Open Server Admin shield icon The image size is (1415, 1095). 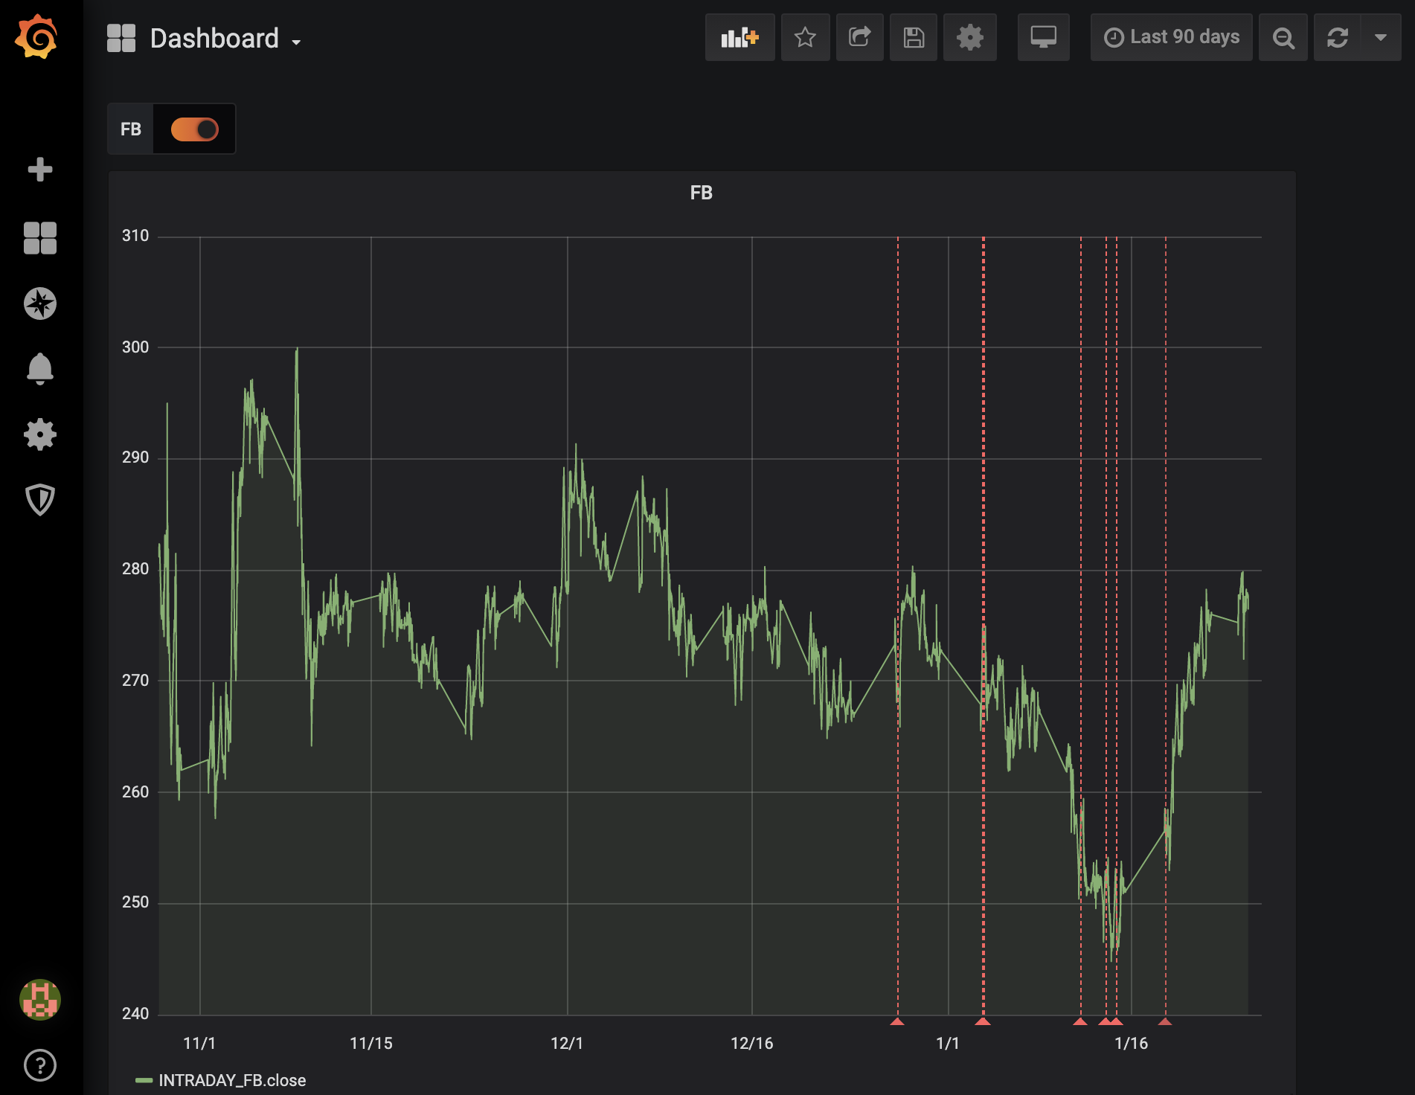point(40,500)
